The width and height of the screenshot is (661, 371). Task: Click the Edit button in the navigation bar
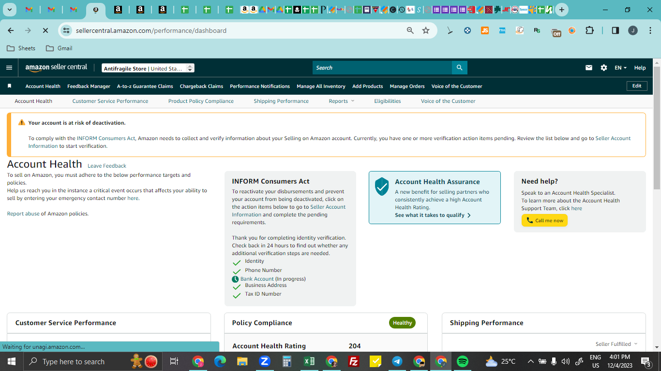coord(637,86)
